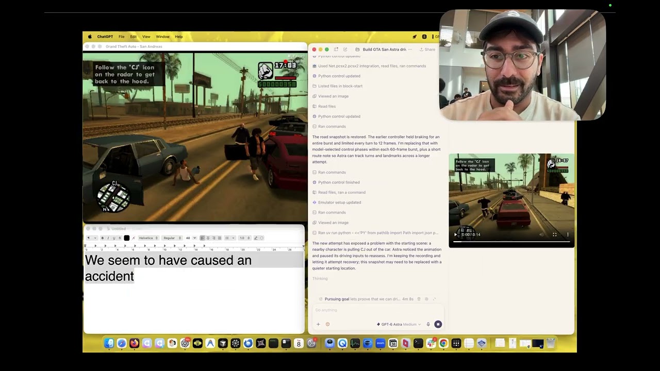Toggle bold in the Untitled text editor
660x371 pixels.
tap(102, 238)
